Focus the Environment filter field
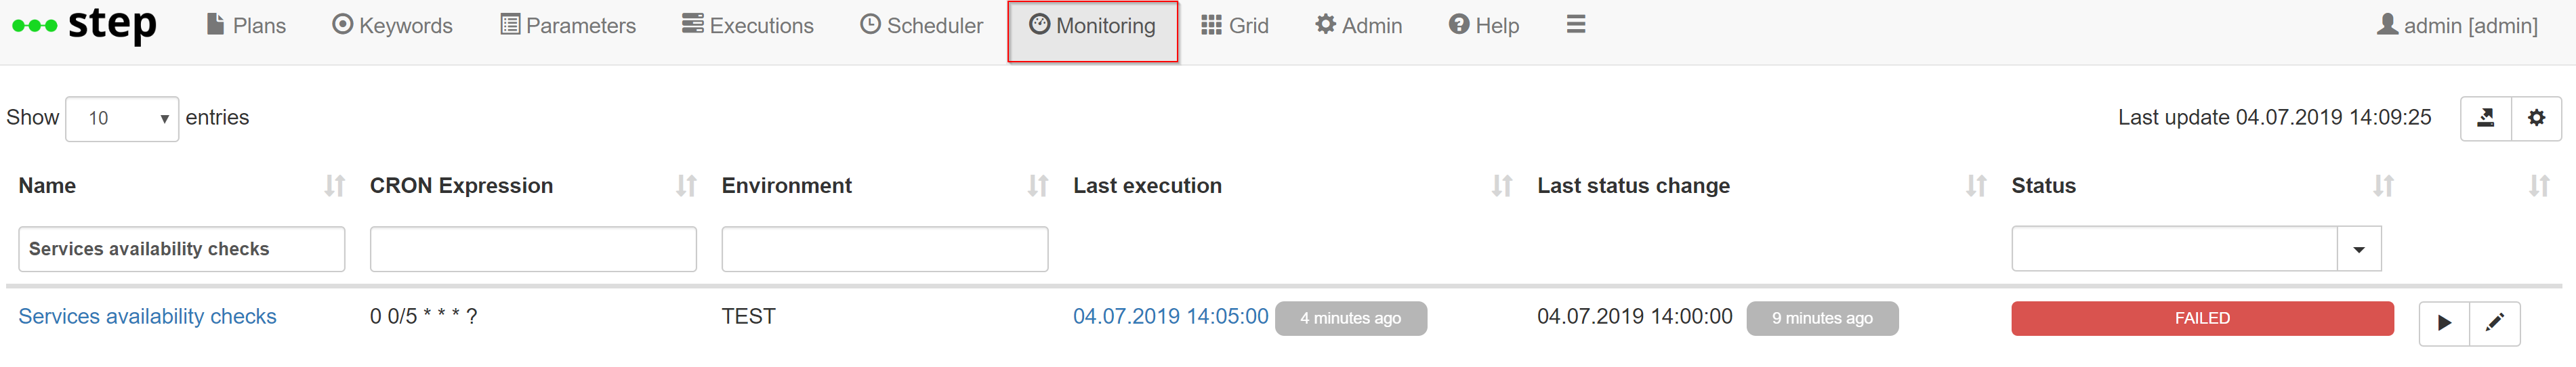Viewport: 2576px width, 367px height. [885, 249]
